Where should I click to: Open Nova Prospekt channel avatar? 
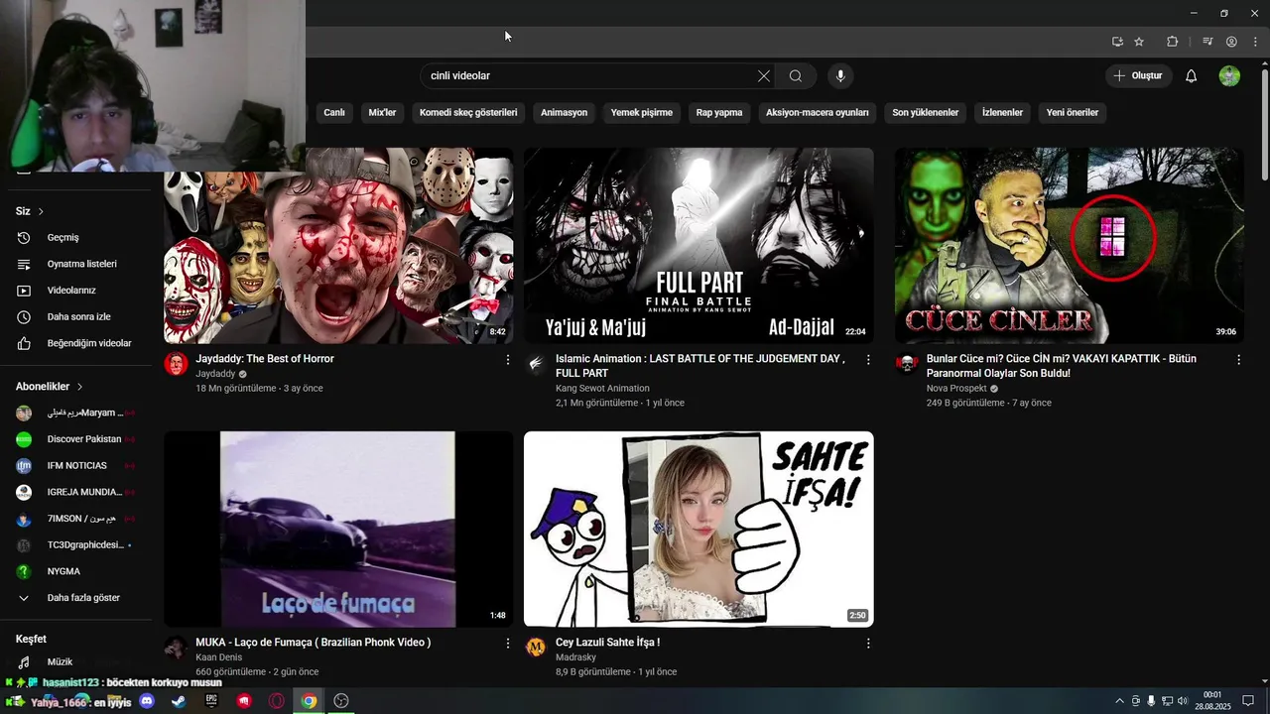pyautogui.click(x=907, y=364)
